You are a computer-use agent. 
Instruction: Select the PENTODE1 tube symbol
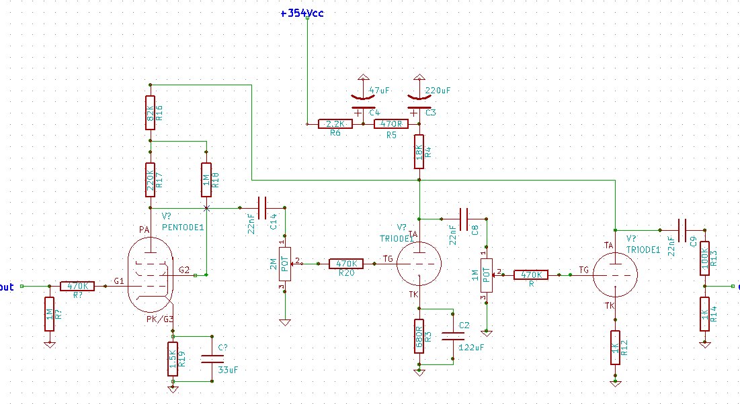[151, 275]
